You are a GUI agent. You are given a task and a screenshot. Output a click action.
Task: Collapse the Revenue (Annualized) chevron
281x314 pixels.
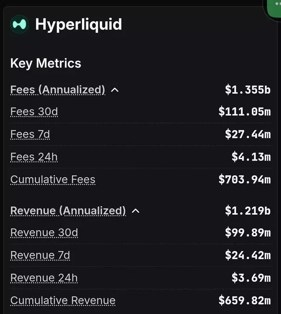135,211
